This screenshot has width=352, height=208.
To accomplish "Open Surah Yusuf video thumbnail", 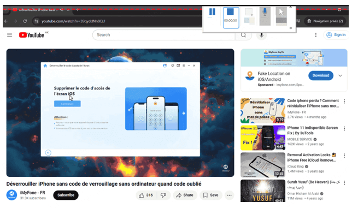I will 263,191.
